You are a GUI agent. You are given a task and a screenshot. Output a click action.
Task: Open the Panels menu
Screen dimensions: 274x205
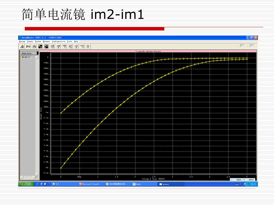coord(30,41)
